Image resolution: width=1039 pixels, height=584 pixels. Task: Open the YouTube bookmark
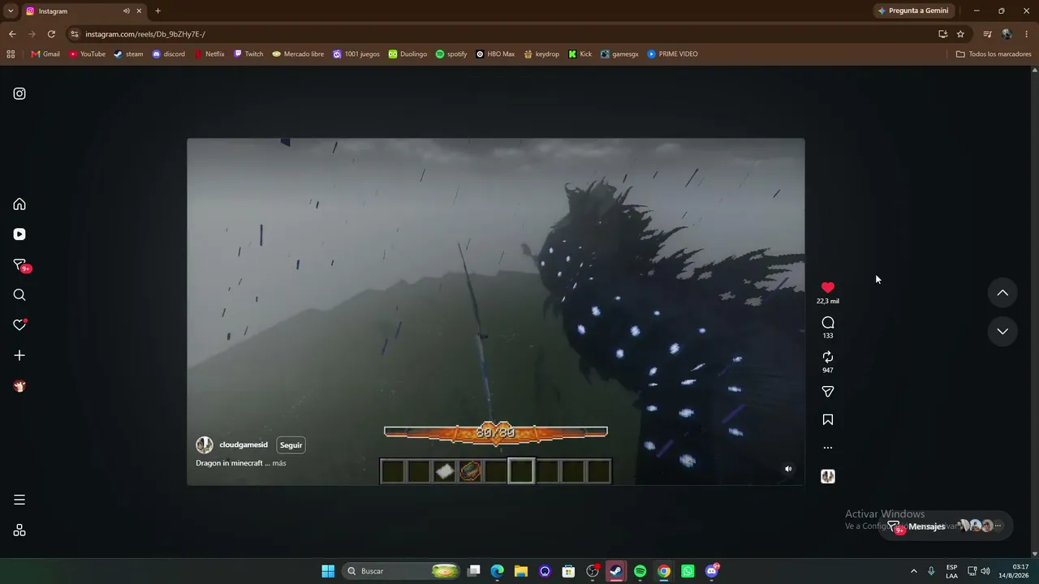87,54
